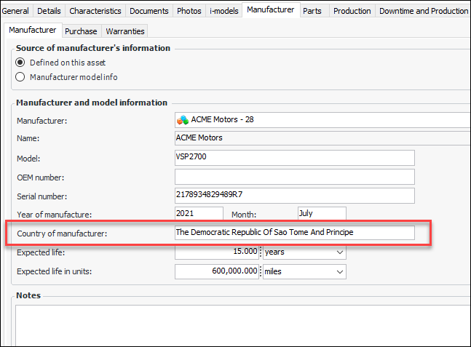471x347 pixels.
Task: Open the Details tab
Action: [x=48, y=11]
